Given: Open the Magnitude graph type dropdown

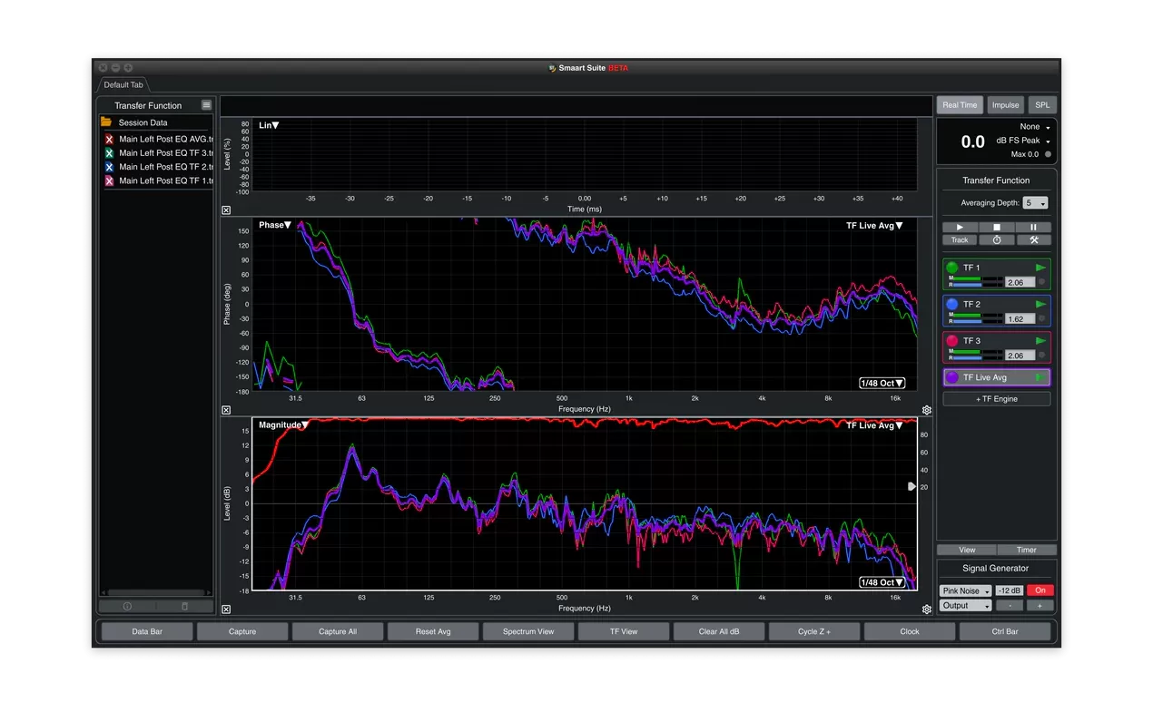Looking at the screenshot, I should point(284,424).
